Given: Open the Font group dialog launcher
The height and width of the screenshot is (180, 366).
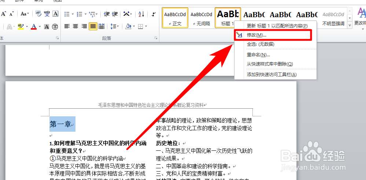Looking at the screenshot, I should coord(57,38).
